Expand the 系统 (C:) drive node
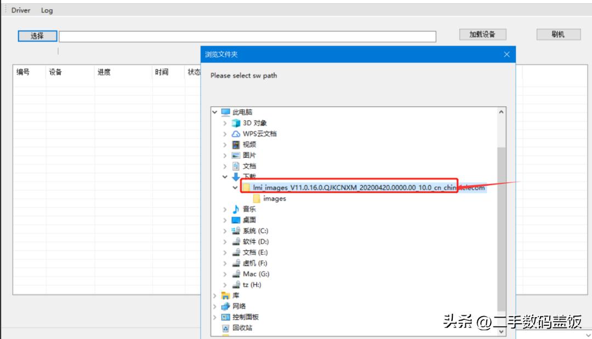Viewport: 592px width, 339px height. coord(225,231)
